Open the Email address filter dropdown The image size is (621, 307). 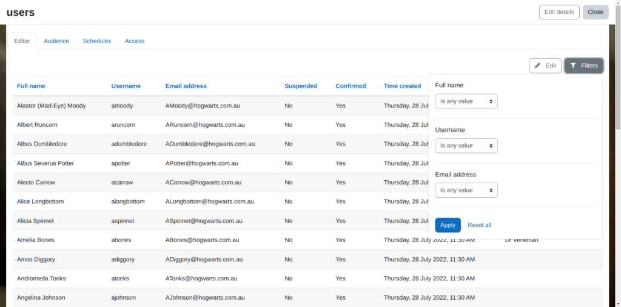tap(466, 190)
